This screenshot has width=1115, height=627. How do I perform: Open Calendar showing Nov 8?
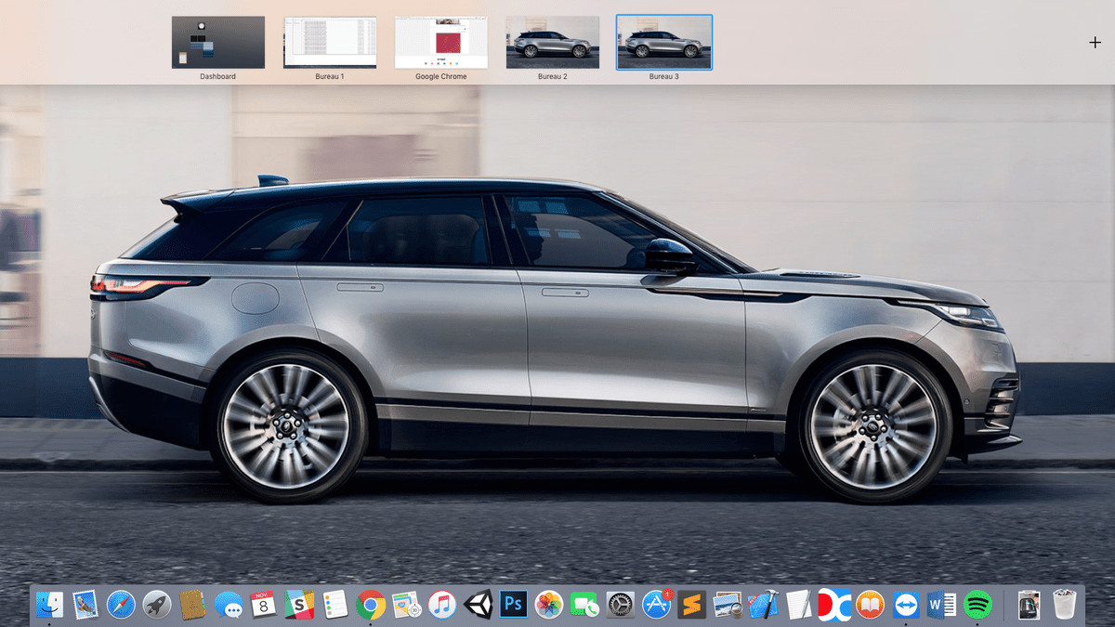click(x=264, y=605)
